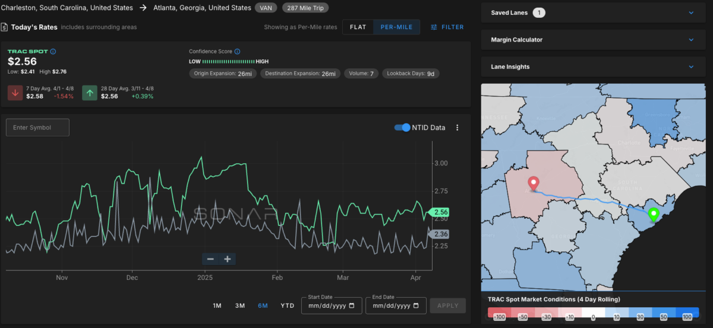This screenshot has width=713, height=328.
Task: Open info icon next to TRAC SPOT
Action: point(53,52)
